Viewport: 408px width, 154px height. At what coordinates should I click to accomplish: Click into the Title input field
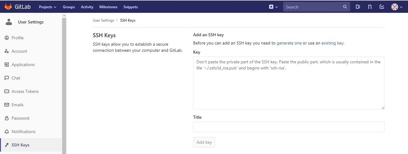(288, 127)
